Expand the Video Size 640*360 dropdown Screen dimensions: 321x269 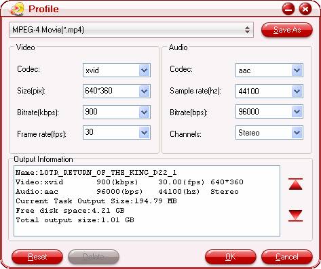click(x=144, y=91)
